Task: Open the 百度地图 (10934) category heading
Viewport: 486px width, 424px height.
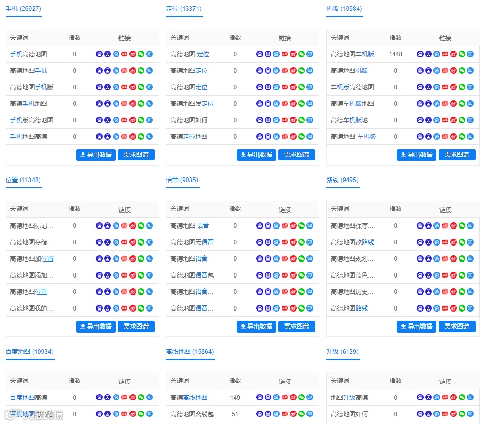Action: pos(30,351)
